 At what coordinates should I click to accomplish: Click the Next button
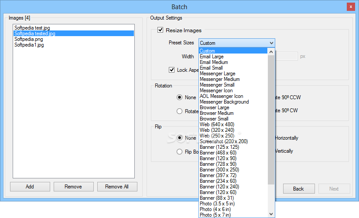click(x=334, y=189)
